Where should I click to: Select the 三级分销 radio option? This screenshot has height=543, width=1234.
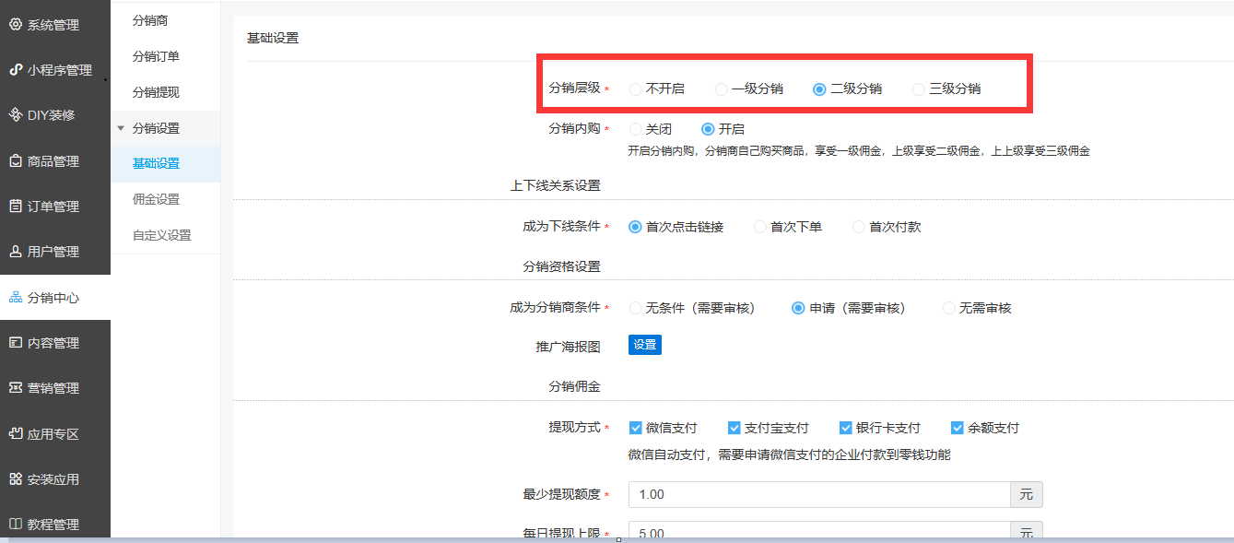[x=919, y=89]
